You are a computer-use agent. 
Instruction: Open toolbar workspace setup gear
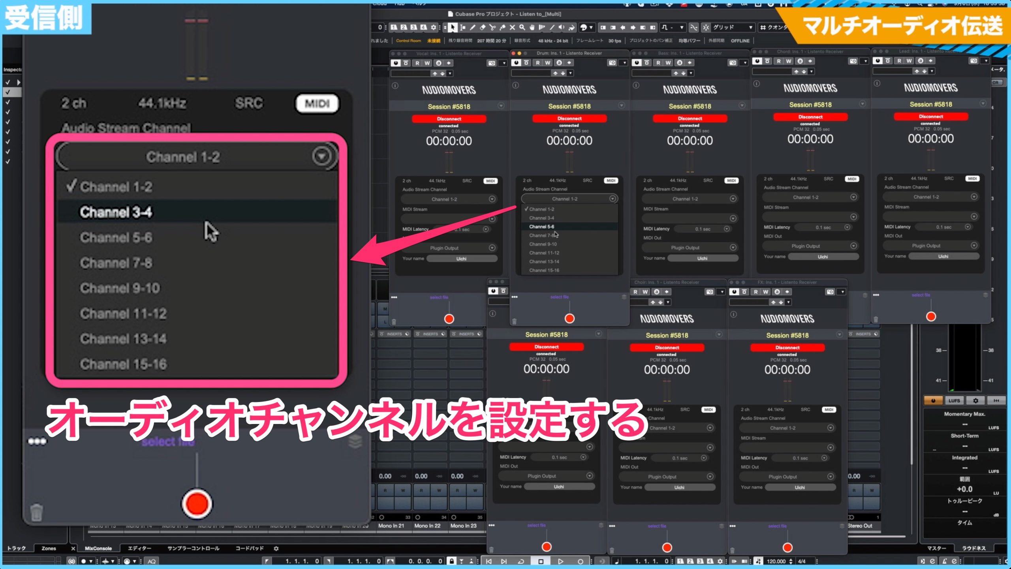pyautogui.click(x=434, y=27)
